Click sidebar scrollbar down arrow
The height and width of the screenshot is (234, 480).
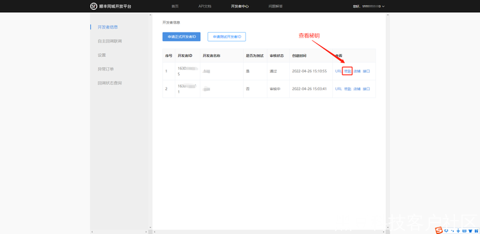[x=150, y=228]
